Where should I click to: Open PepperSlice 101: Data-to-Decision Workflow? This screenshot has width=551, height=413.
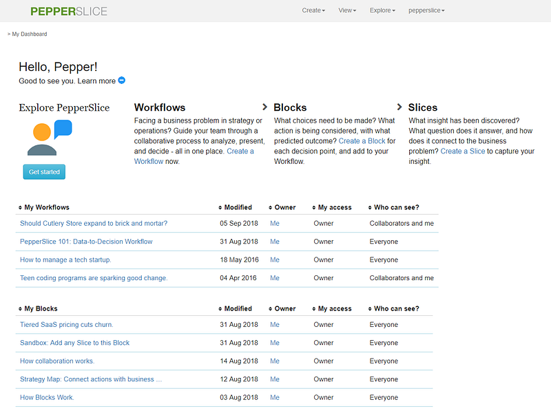click(x=86, y=242)
